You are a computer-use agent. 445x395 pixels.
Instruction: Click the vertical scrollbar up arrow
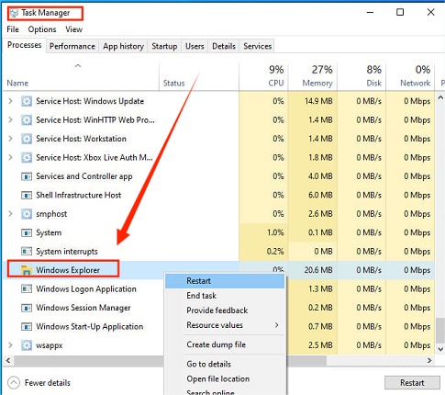click(x=440, y=97)
